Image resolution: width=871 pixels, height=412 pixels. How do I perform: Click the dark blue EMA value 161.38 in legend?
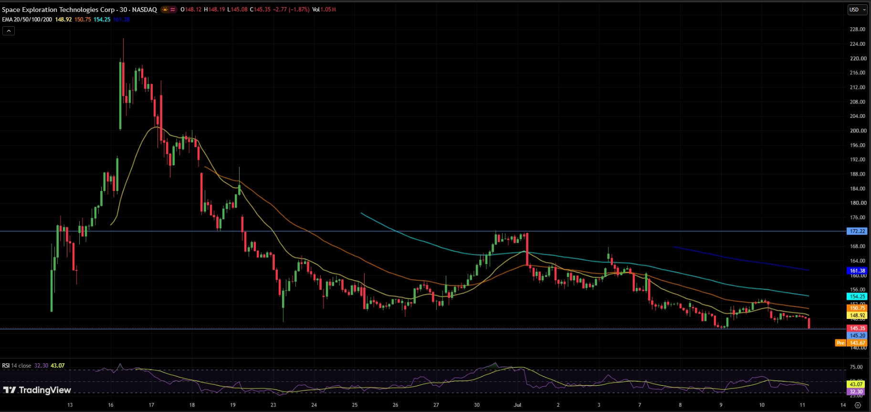point(121,20)
